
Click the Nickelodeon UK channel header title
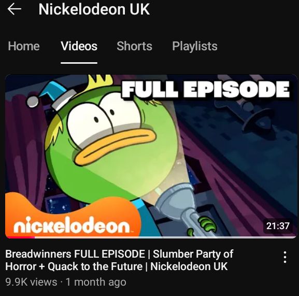click(x=94, y=9)
